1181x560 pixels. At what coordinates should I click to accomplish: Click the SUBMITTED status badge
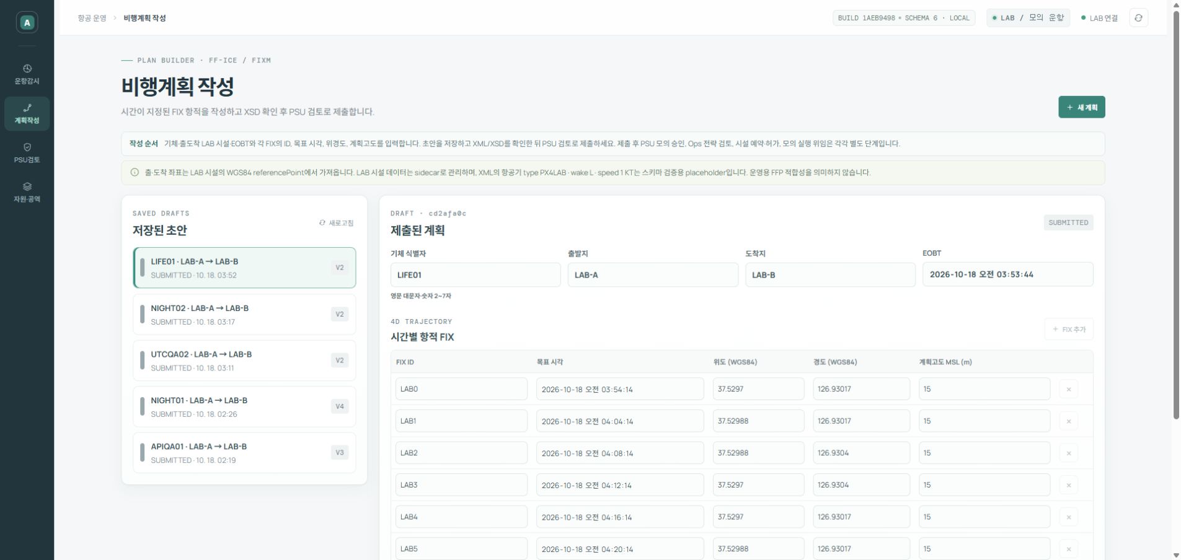click(x=1068, y=222)
